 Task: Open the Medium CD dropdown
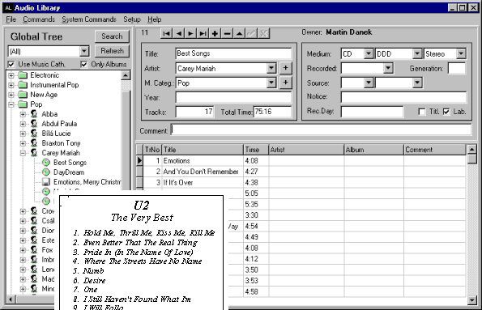tap(369, 53)
